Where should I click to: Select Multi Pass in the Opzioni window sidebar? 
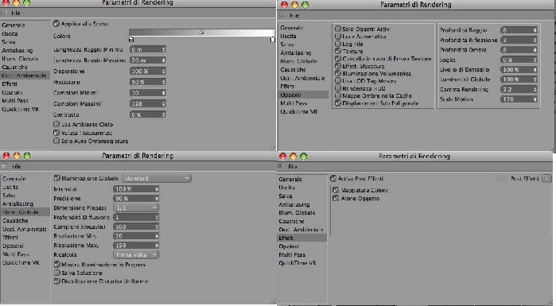[294, 103]
